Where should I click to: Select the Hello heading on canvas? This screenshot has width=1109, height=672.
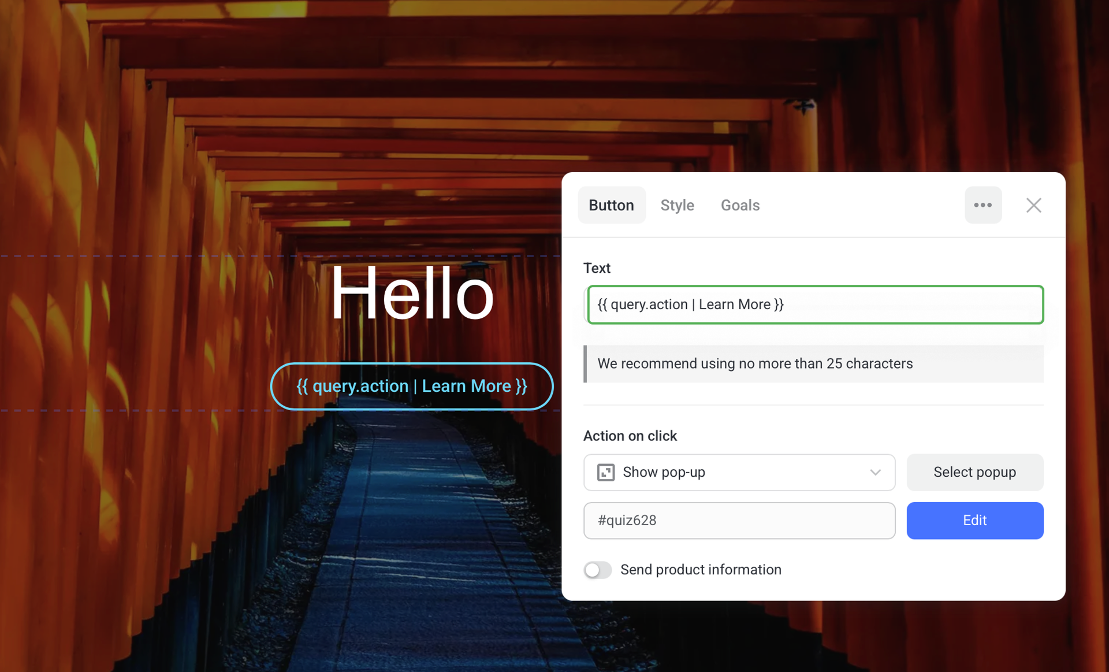point(412,294)
